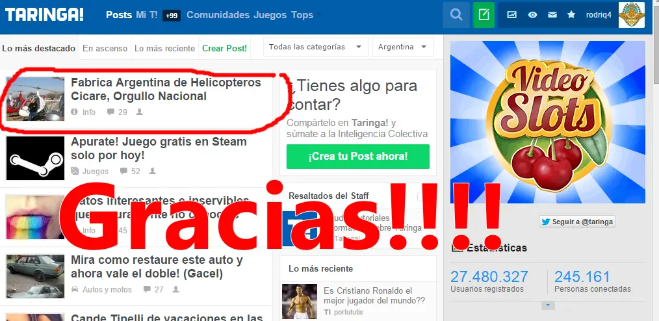Click the eye icon in header

pos(532,15)
